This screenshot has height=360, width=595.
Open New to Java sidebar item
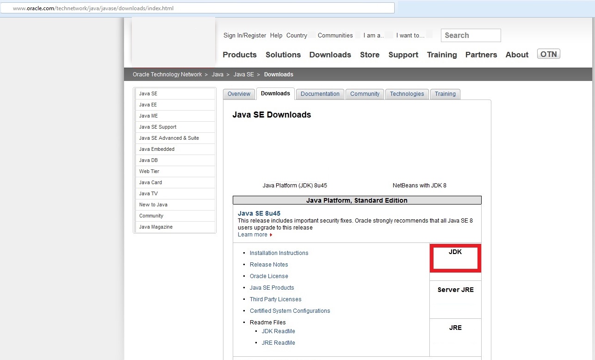[176, 205]
